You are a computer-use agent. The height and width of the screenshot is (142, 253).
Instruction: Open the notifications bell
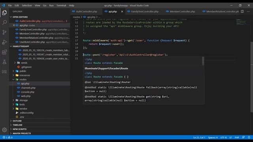(x=249, y=137)
